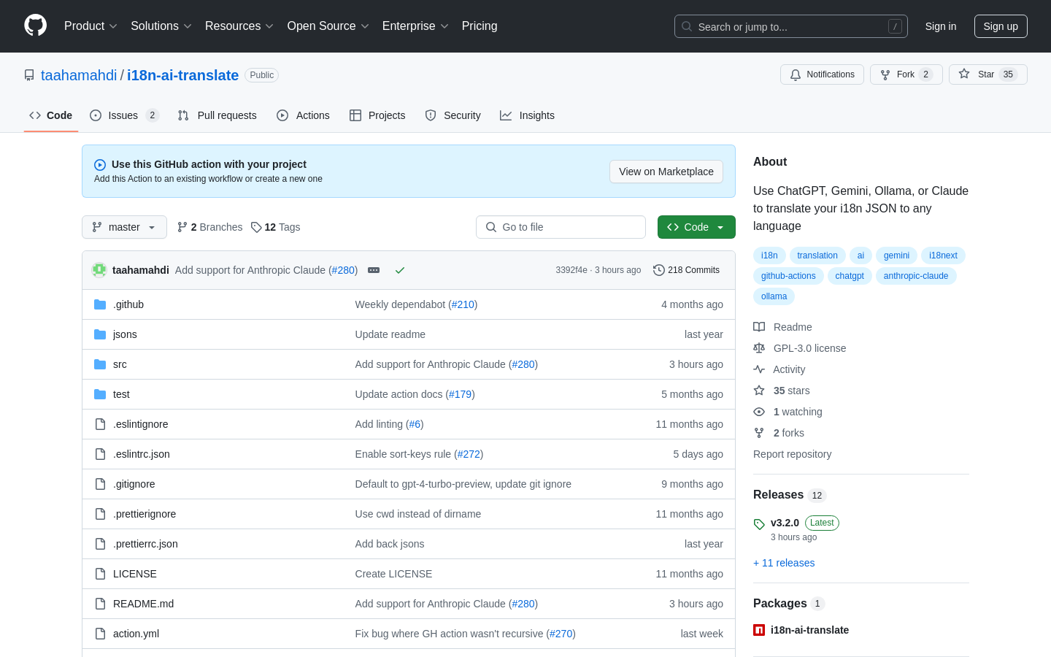The width and height of the screenshot is (1051, 657).
Task: Focus the Go to file input
Action: point(561,227)
